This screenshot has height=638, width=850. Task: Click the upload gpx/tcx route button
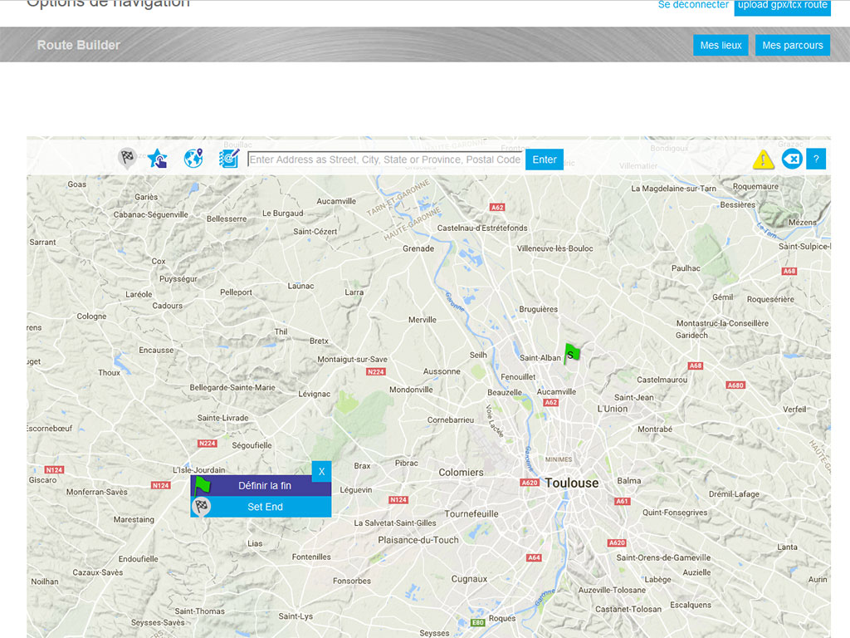[x=782, y=6]
